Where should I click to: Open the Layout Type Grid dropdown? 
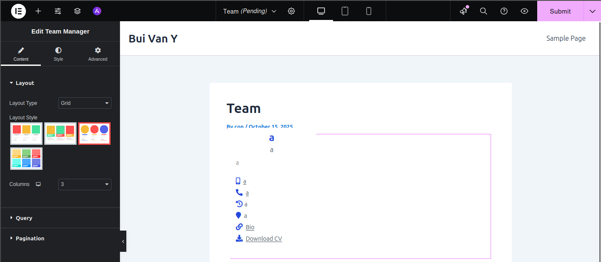coord(85,103)
